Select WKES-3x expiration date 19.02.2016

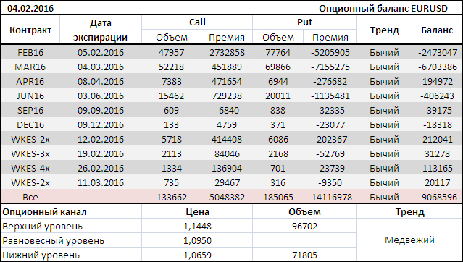101,153
